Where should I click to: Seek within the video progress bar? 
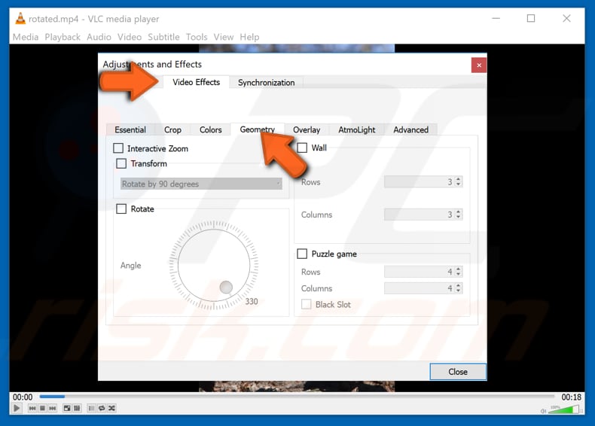pos(297,397)
